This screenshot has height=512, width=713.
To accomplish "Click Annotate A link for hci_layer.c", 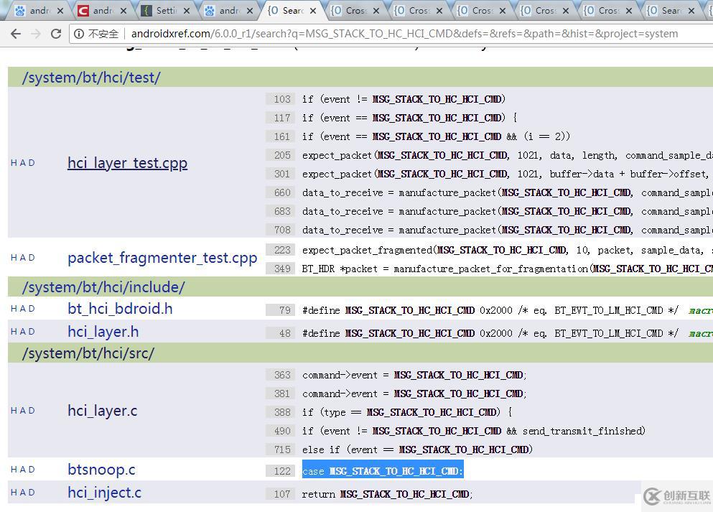I will coord(23,411).
